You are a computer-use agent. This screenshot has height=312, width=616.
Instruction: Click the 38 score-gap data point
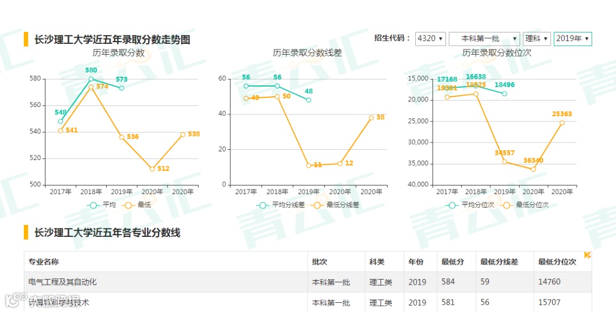click(371, 118)
